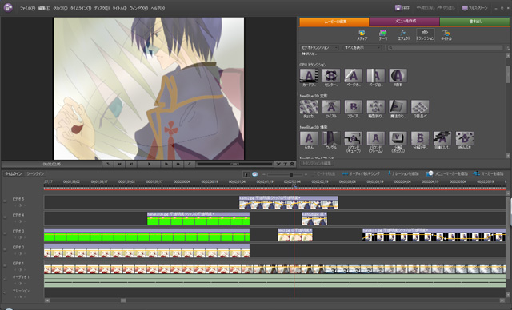Click the Play button in monitor
This screenshot has height=310, width=512.
(x=149, y=164)
